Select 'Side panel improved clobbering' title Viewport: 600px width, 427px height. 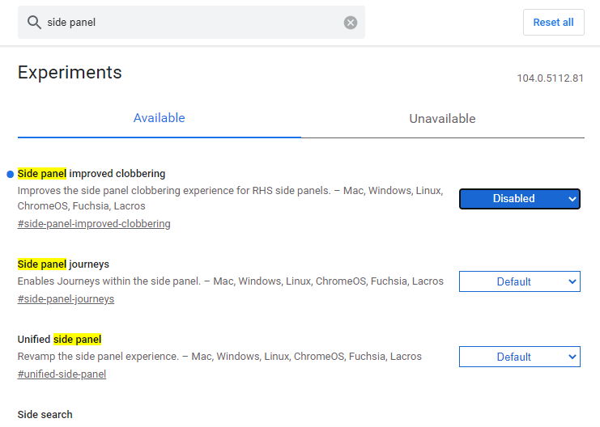(91, 174)
